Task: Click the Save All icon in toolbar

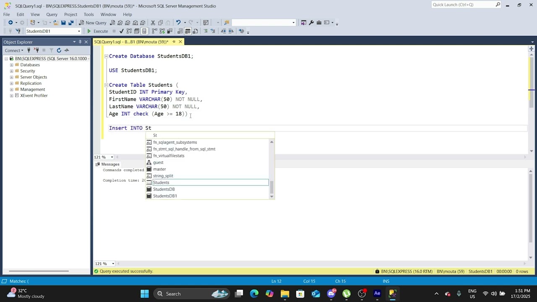Action: (x=71, y=23)
